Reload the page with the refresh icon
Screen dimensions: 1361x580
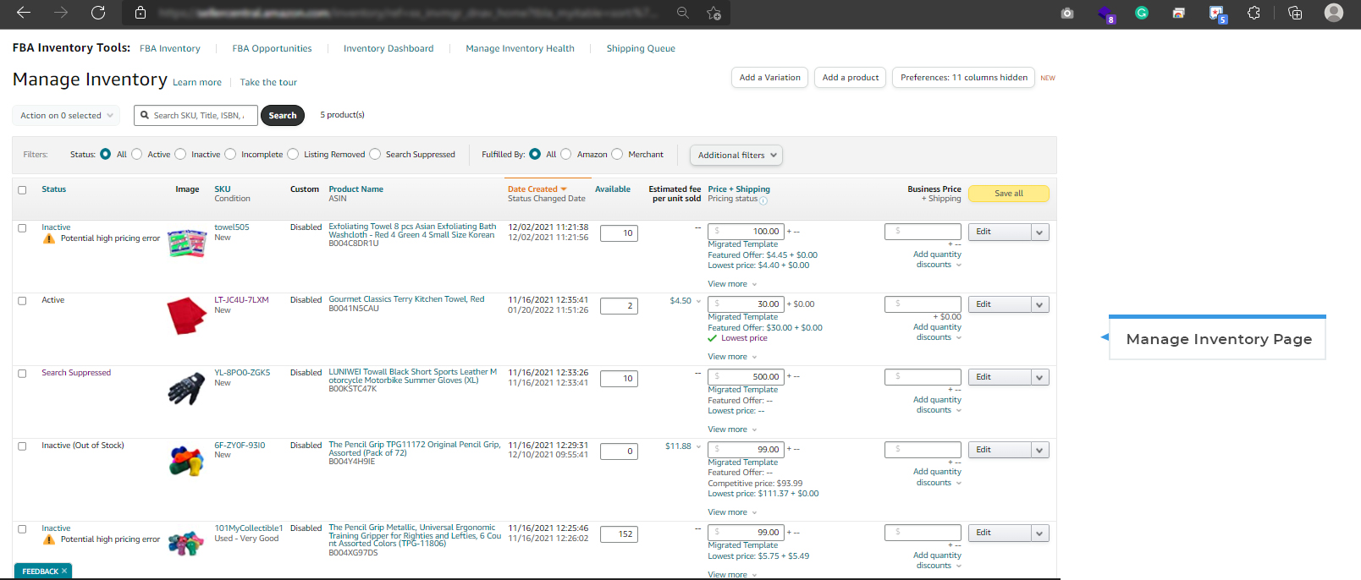[98, 13]
